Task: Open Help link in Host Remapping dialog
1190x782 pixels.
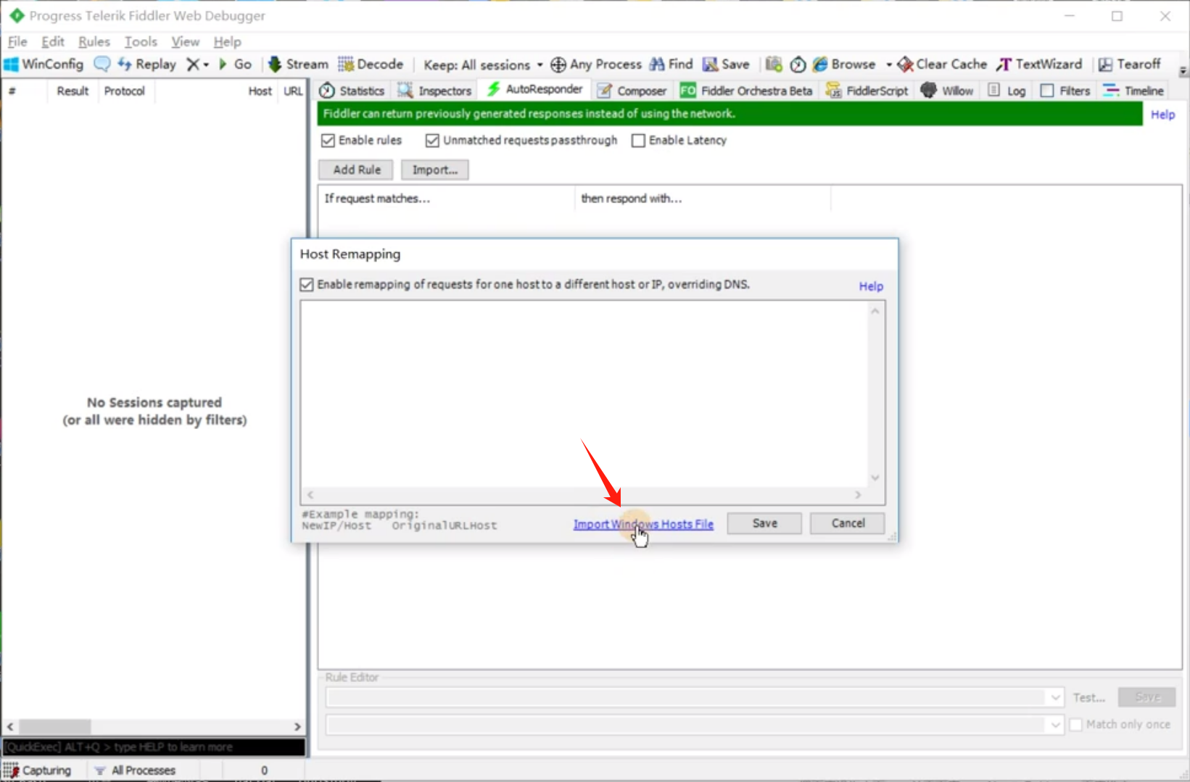Action: pyautogui.click(x=871, y=286)
